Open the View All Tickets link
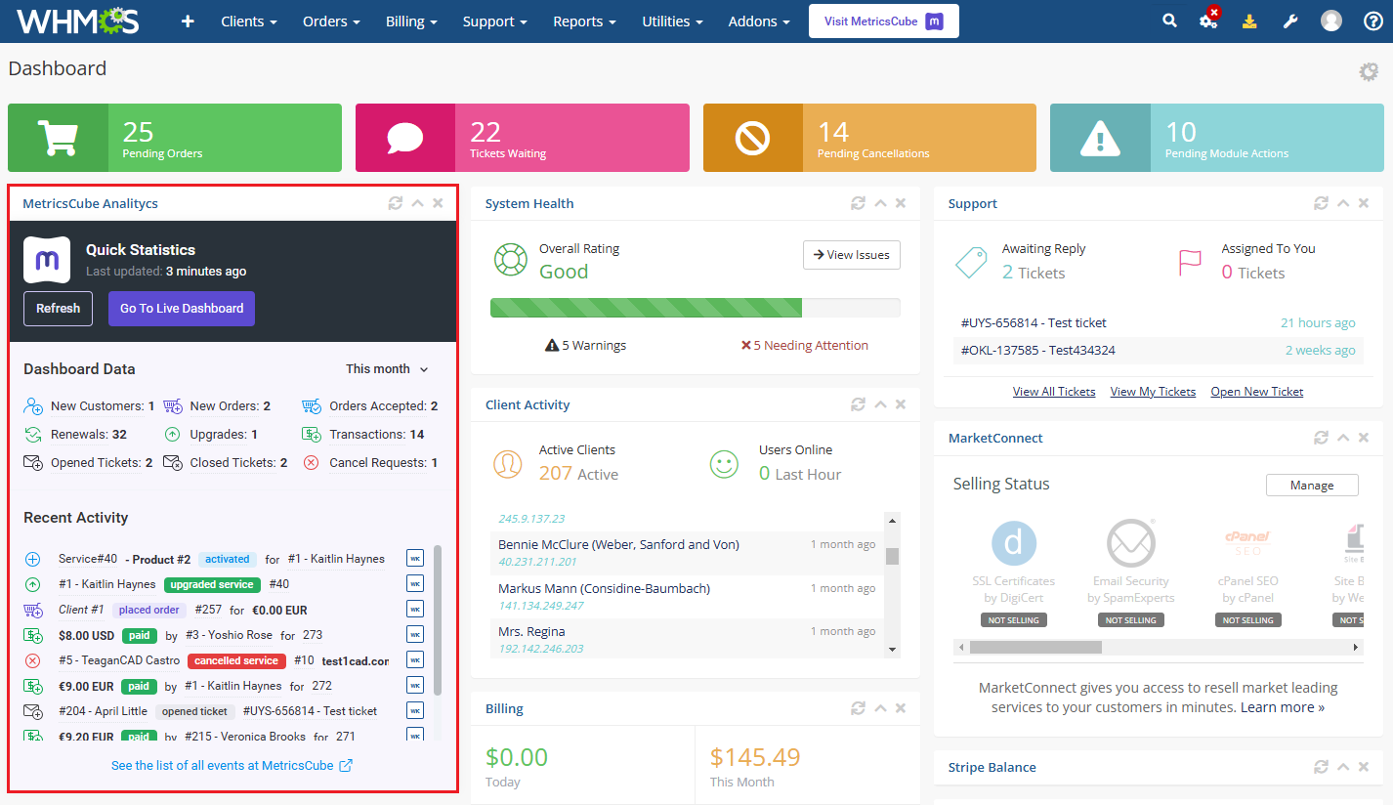 [x=1054, y=392]
